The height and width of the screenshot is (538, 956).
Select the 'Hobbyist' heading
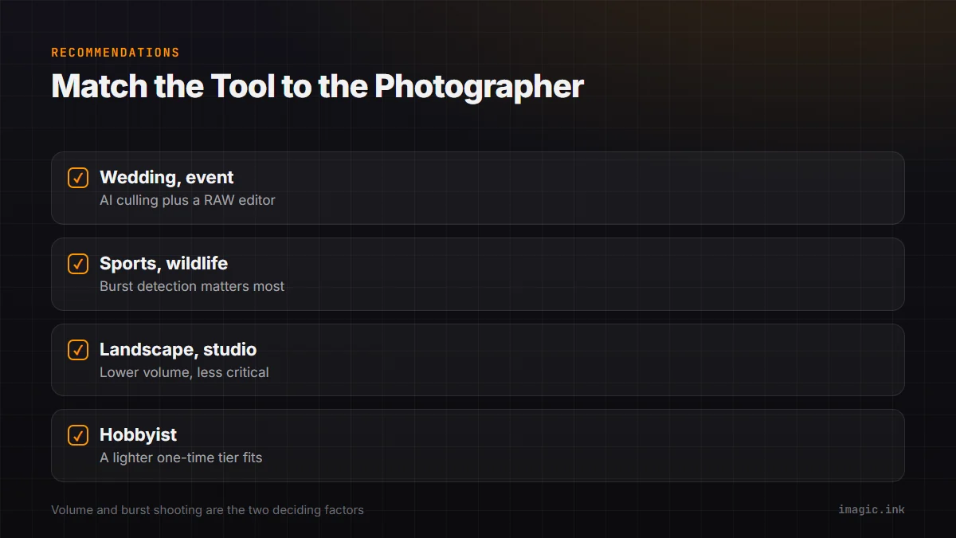click(x=138, y=435)
